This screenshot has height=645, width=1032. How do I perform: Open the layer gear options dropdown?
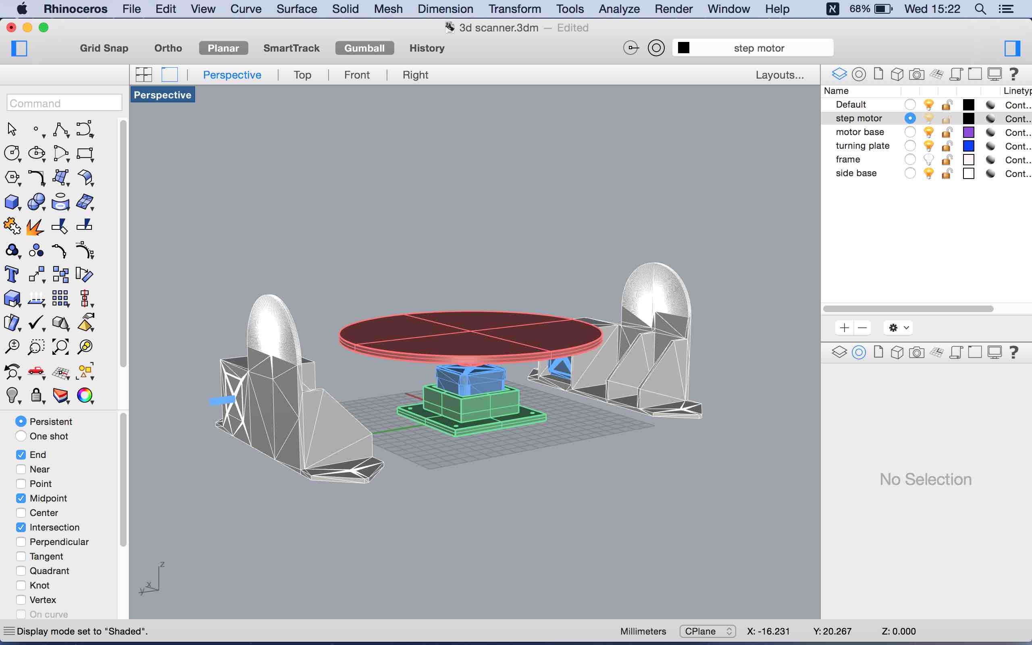click(x=899, y=328)
